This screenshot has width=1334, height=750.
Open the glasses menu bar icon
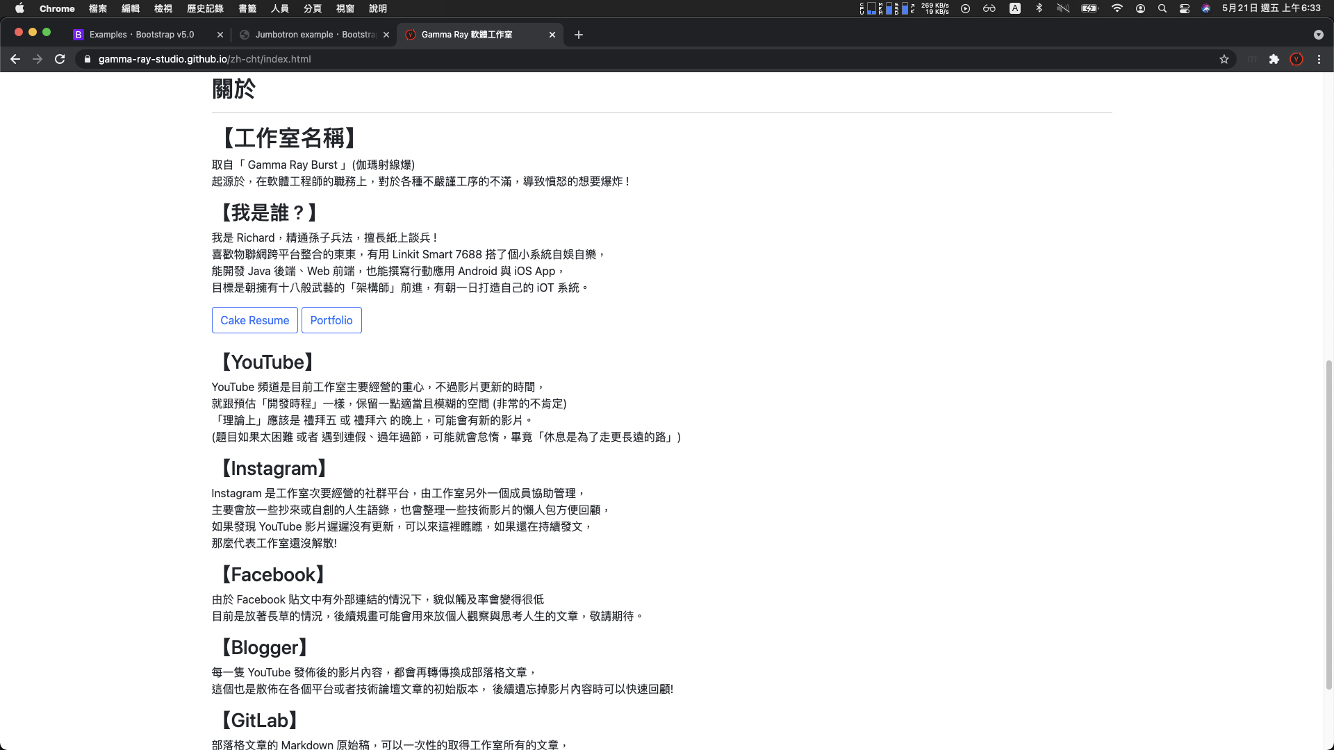(x=989, y=8)
